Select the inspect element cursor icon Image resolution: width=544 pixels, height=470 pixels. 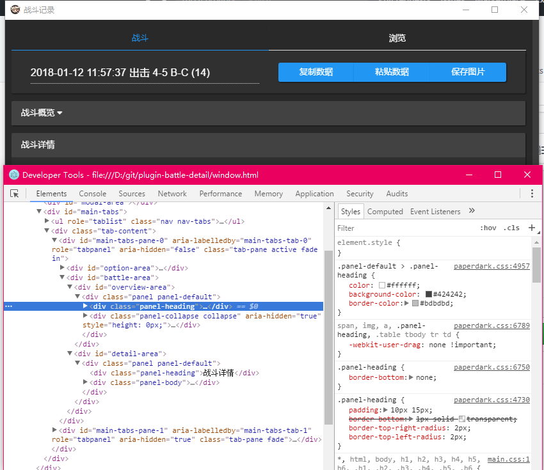pyautogui.click(x=14, y=193)
